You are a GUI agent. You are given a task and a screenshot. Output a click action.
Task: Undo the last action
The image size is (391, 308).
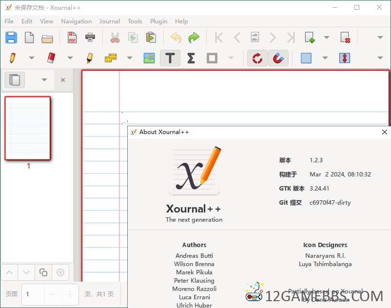[176, 38]
